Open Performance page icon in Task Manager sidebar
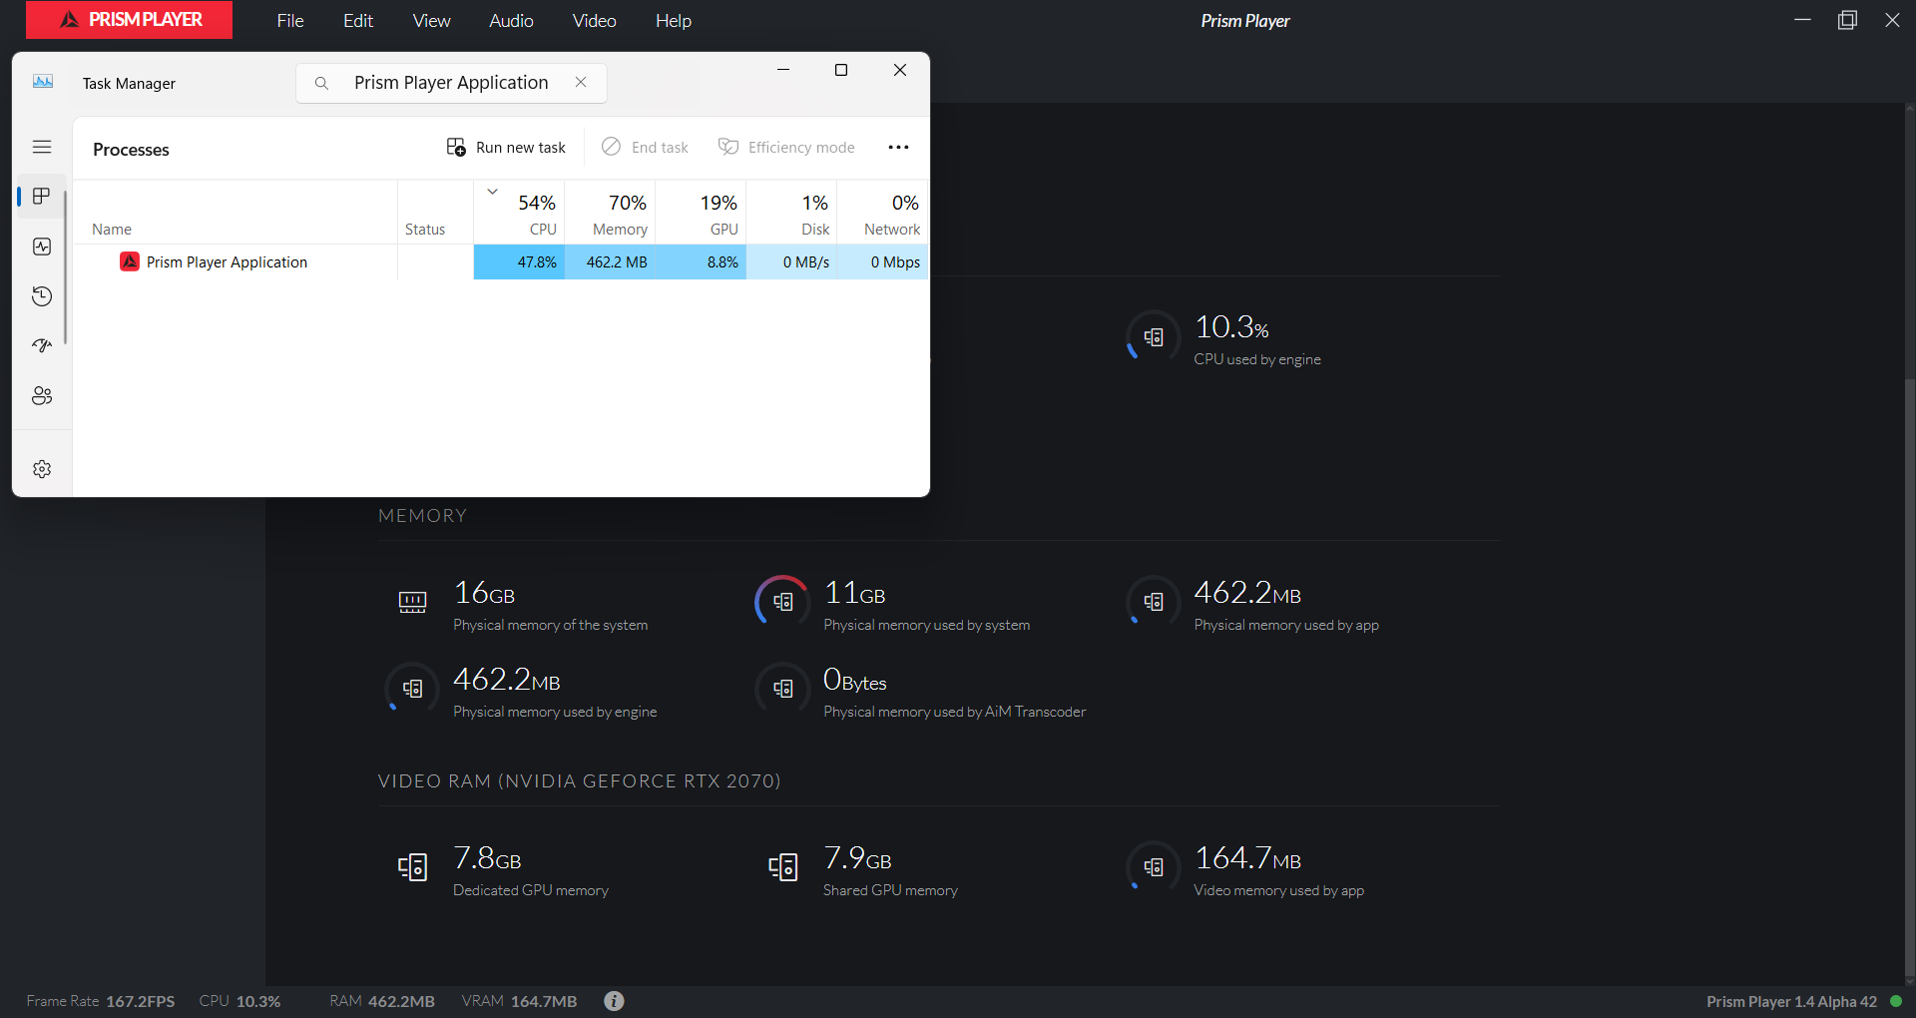The width and height of the screenshot is (1916, 1018). [x=42, y=247]
